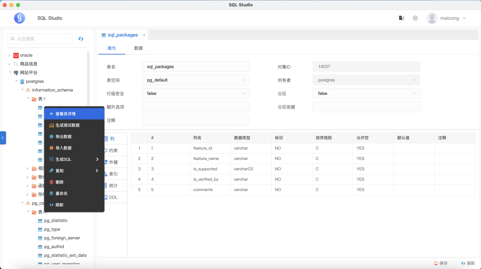Open the 表空间 pg_default dropdown
Image resolution: width=481 pixels, height=269 pixels.
(196, 80)
